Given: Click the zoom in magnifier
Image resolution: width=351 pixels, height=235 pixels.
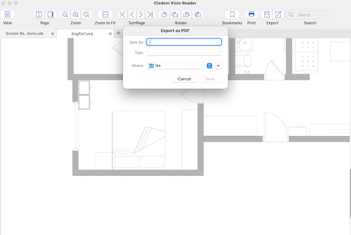Looking at the screenshot, I should coord(75,15).
